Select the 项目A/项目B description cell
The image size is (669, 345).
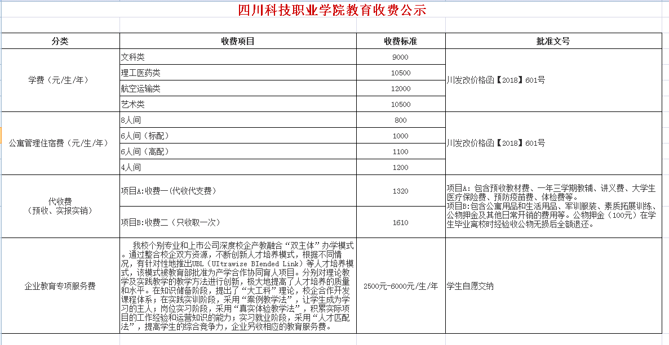[x=553, y=206]
